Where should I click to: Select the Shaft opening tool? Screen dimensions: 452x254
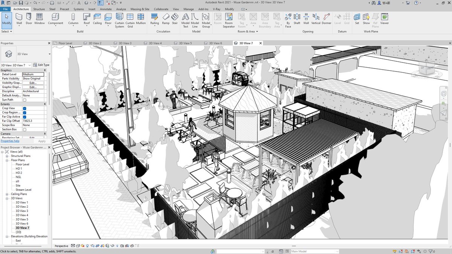point(297,20)
